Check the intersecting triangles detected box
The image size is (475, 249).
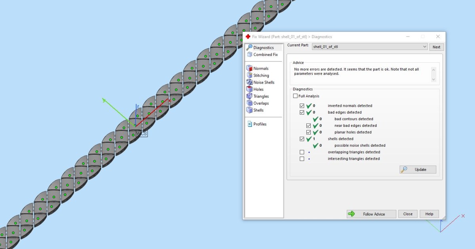[x=302, y=159]
